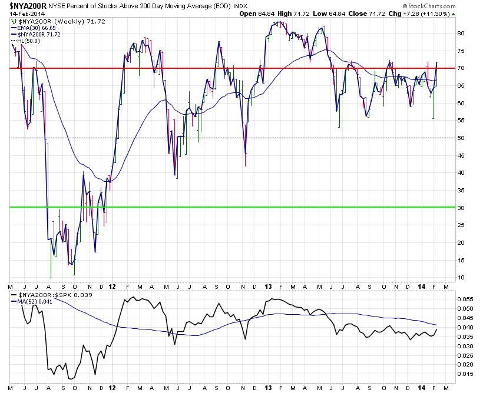Select the 14-Feb-2014 date label
This screenshot has width=483, height=393.
27,14
